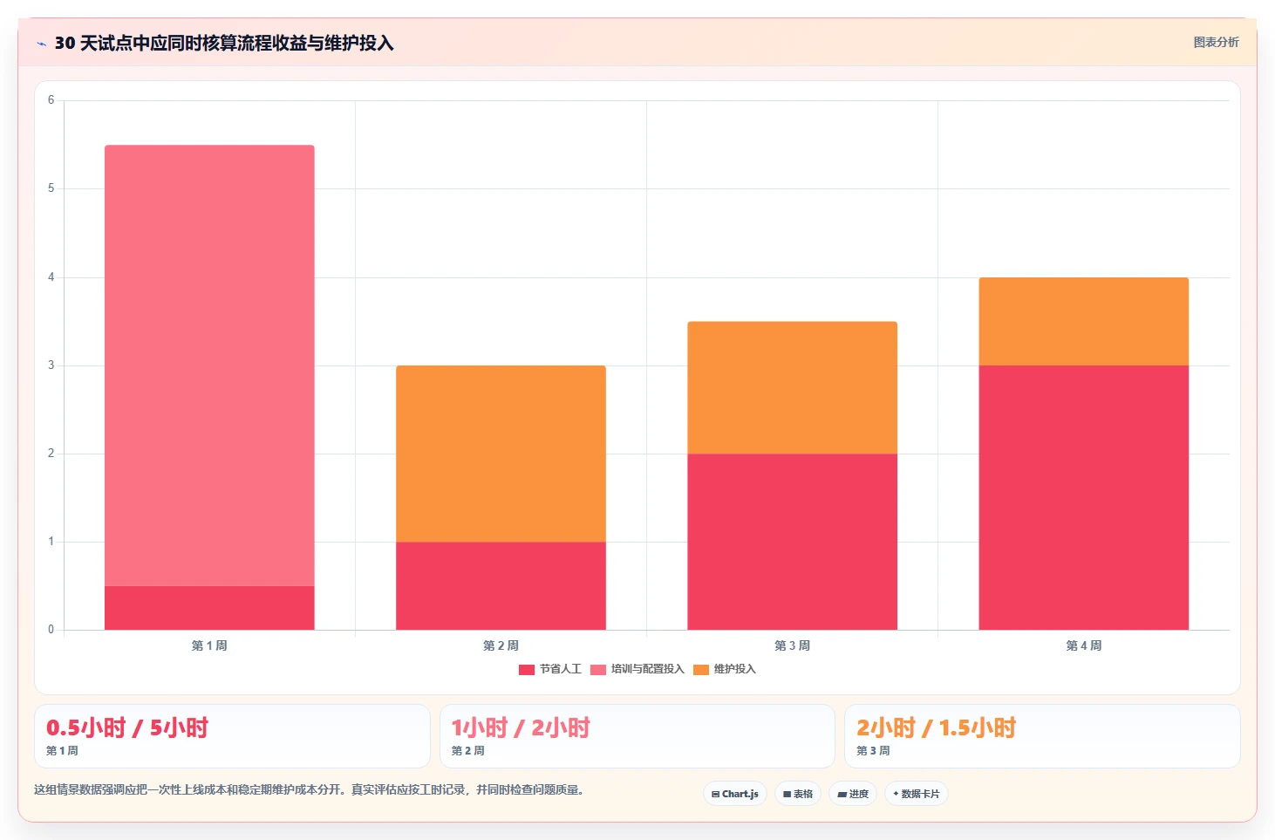Viewport: 1275px width, 840px height.
Task: Click the y-axis value 3
Action: click(51, 365)
